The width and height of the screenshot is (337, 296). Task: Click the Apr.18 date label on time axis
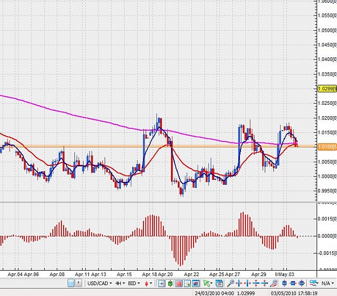[149, 274]
